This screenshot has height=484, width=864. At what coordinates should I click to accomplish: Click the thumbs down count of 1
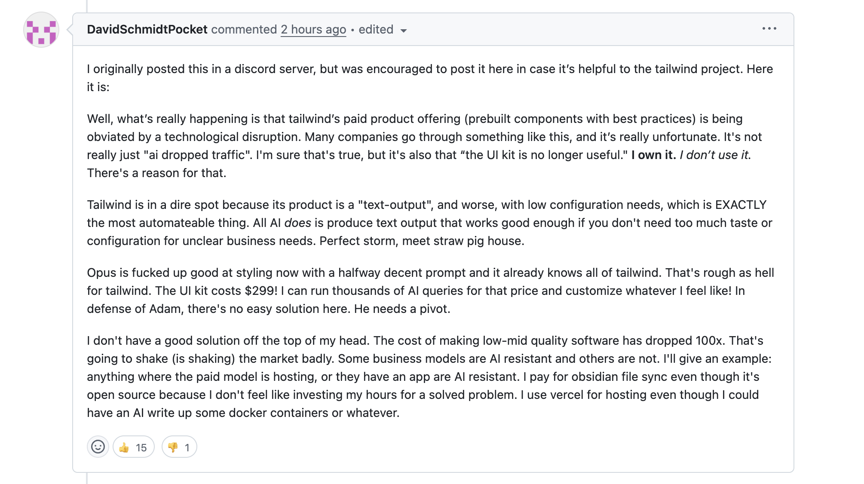coord(187,447)
